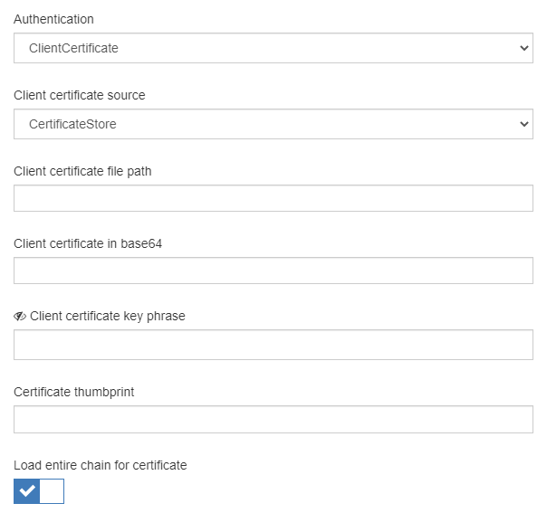Click the Load entire chain for certificate label
Screen dimensions: 547x513
coord(101,465)
